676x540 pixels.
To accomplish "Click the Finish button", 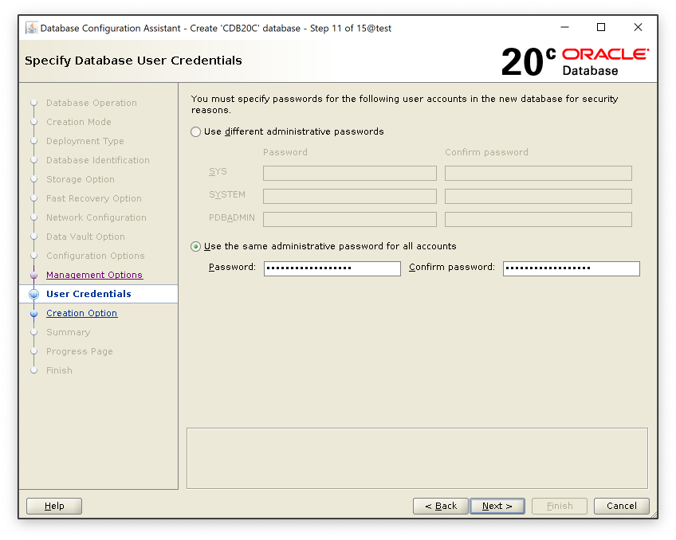I will tap(560, 506).
